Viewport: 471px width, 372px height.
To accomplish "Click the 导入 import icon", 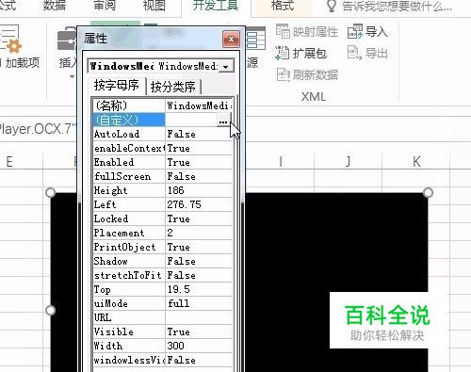I will click(x=355, y=31).
